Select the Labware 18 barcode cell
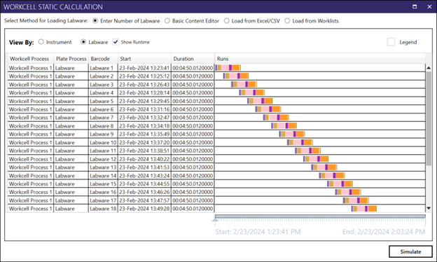The width and height of the screenshot is (437, 262). click(x=103, y=209)
